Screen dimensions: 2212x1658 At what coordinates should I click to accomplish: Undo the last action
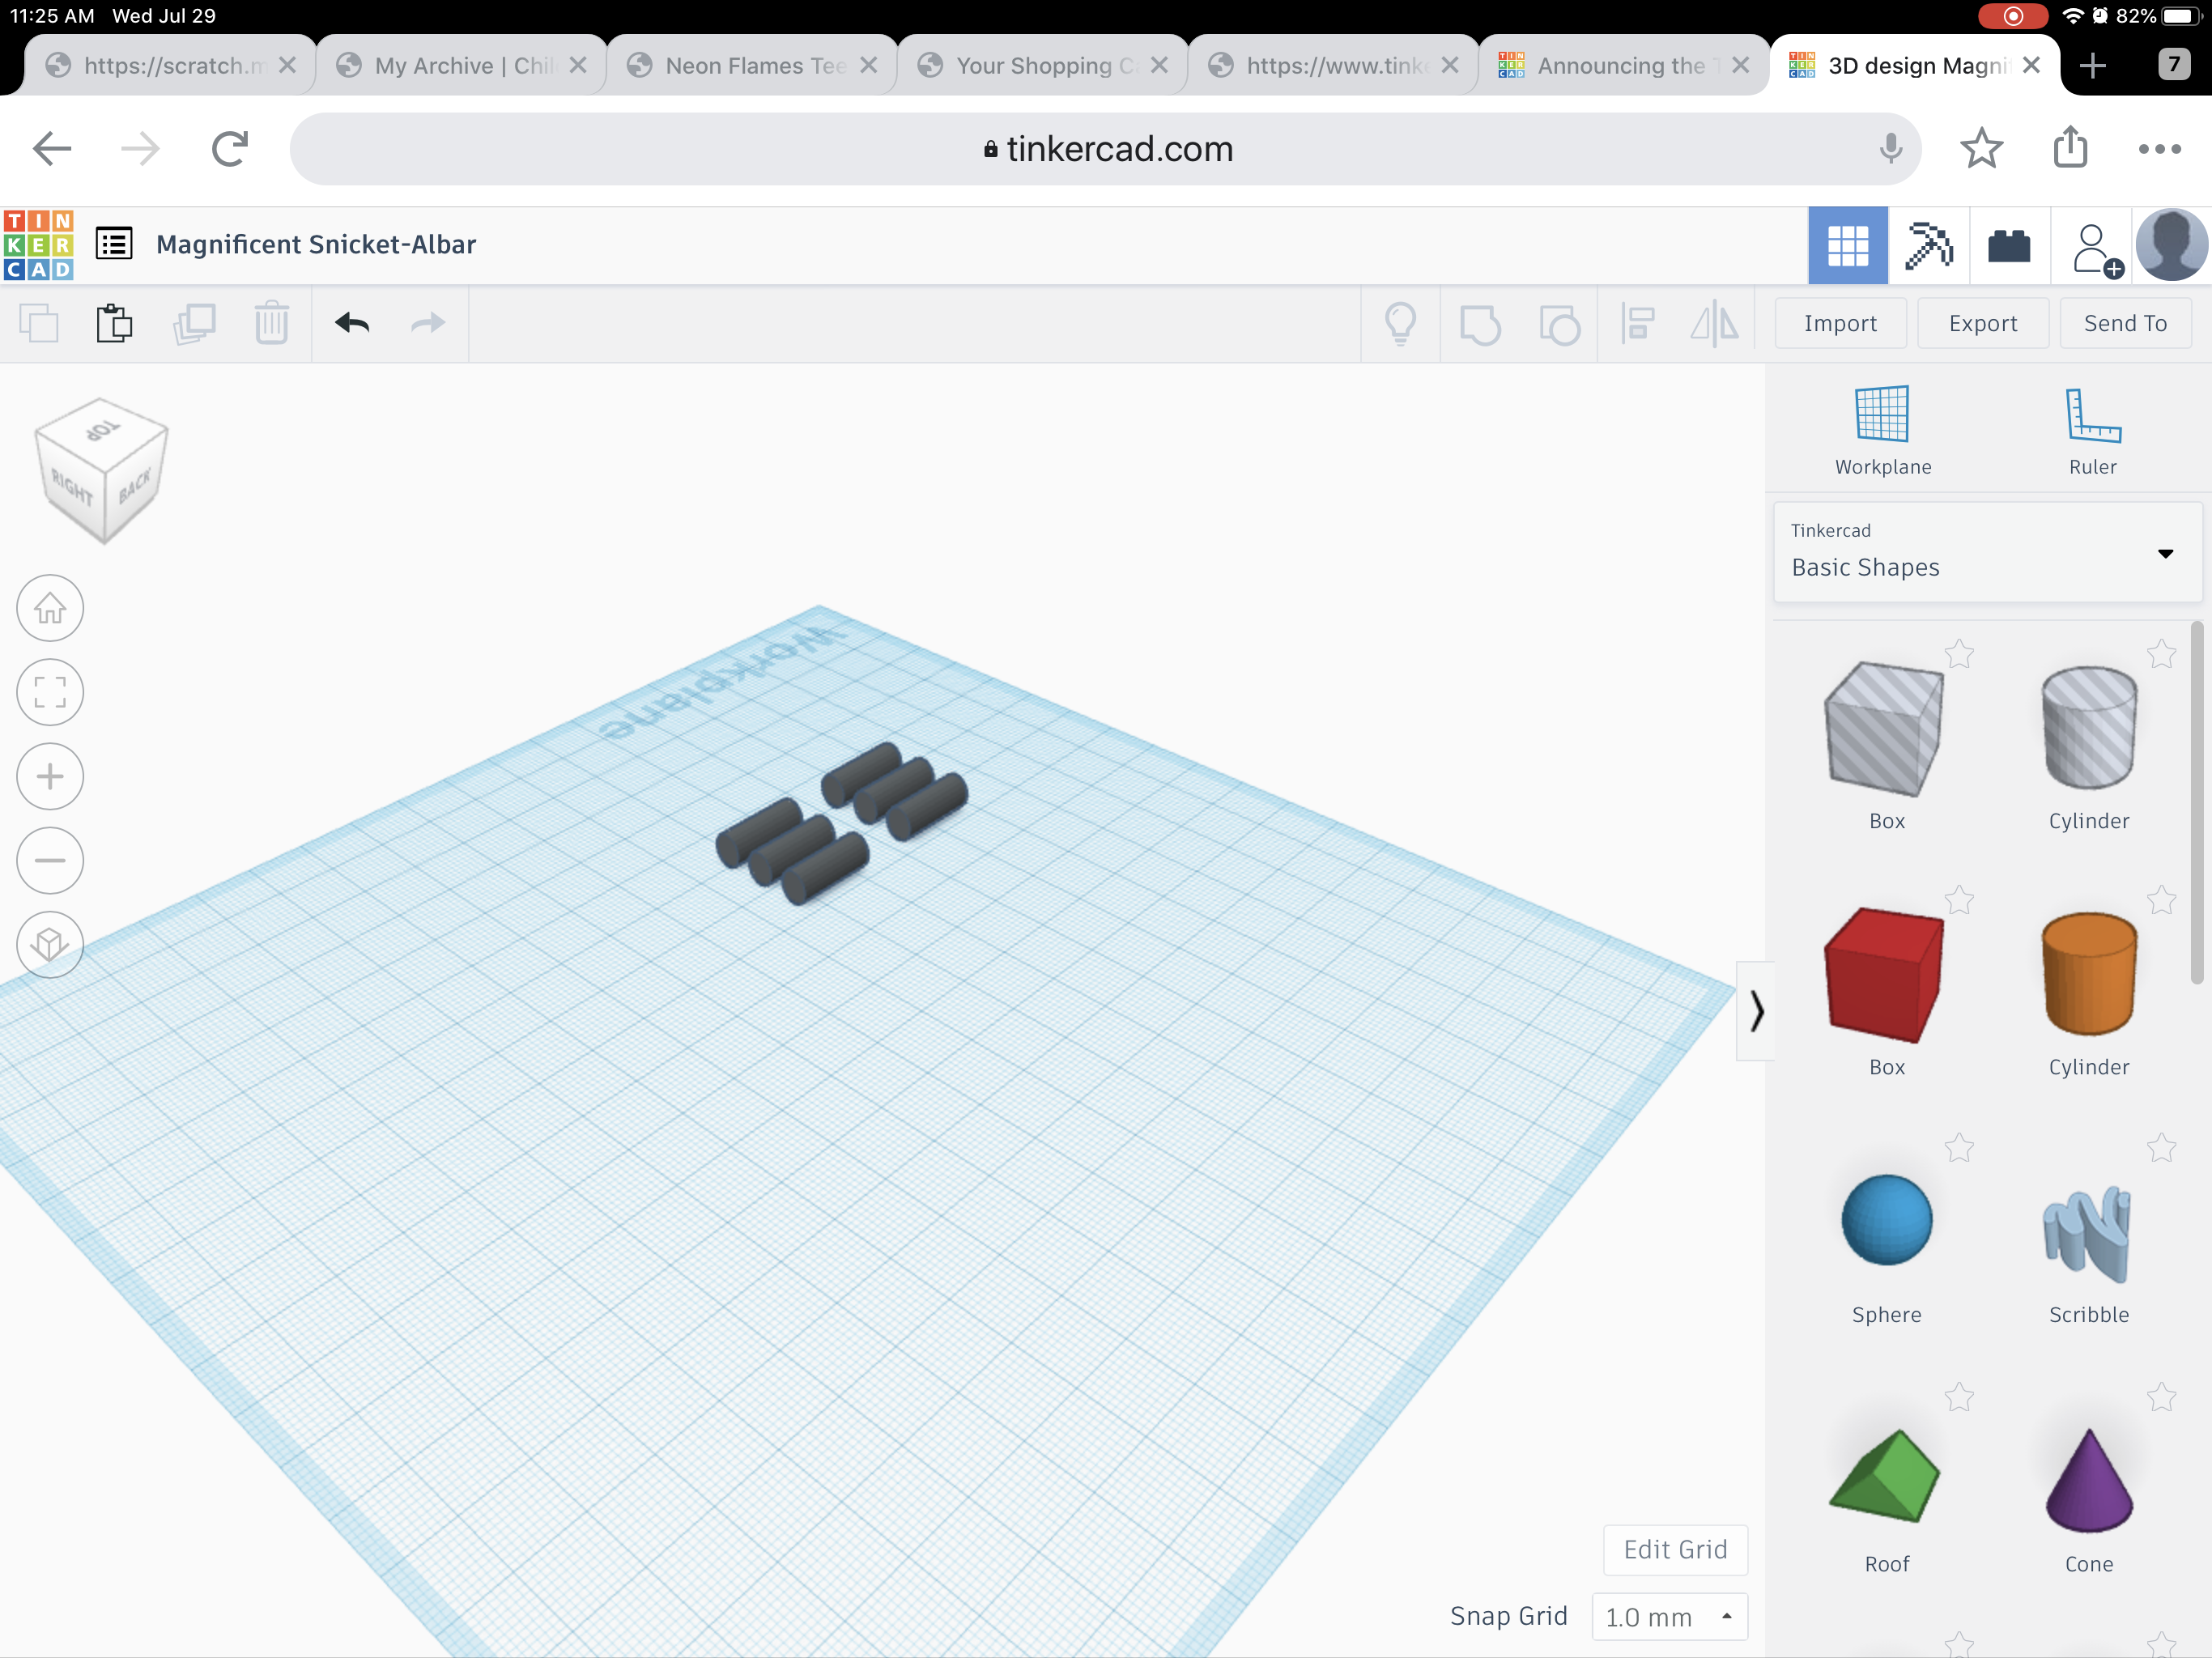pyautogui.click(x=352, y=323)
